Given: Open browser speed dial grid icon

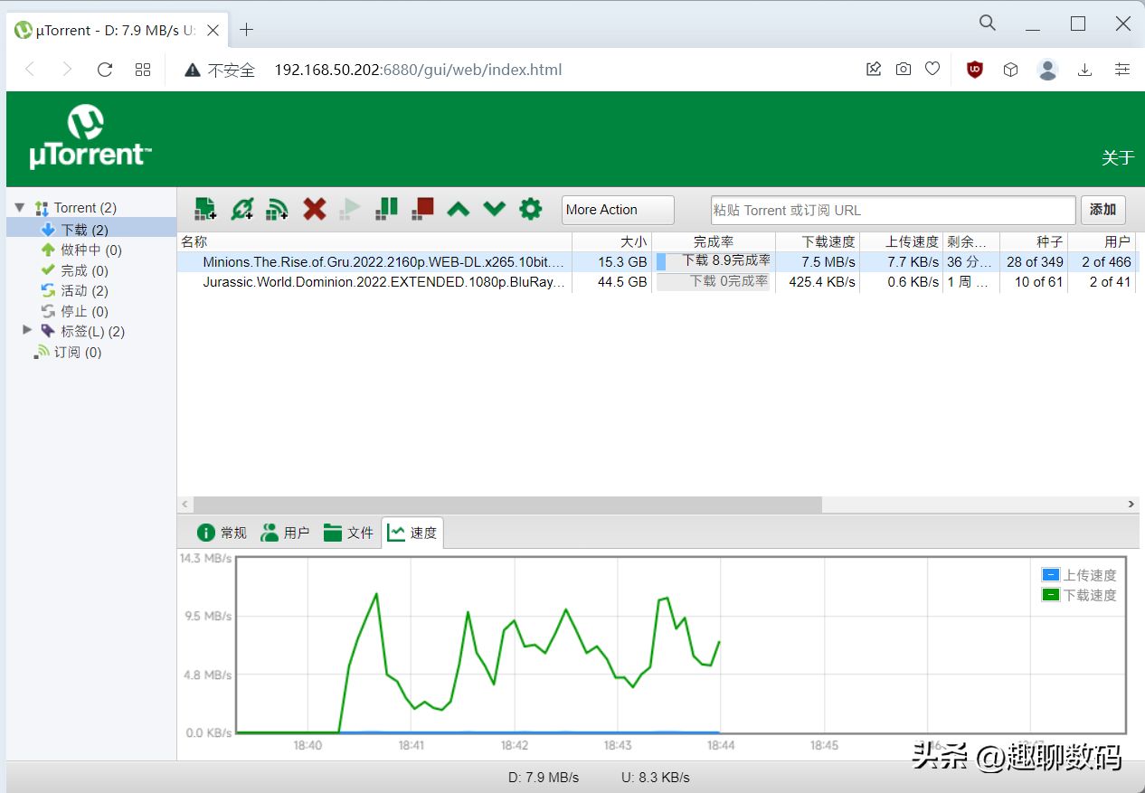Looking at the screenshot, I should tap(143, 70).
